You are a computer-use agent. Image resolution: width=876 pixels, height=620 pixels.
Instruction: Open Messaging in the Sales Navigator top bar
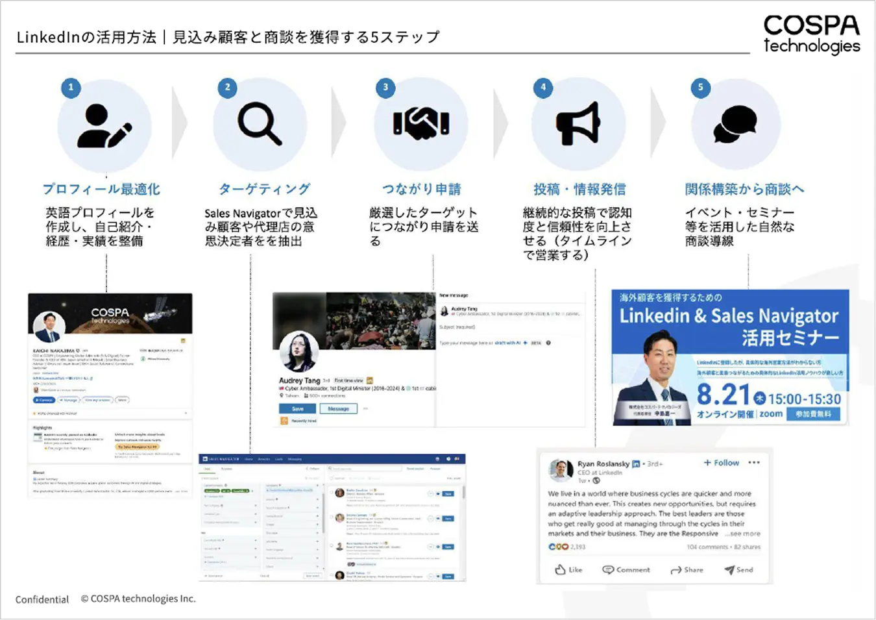pyautogui.click(x=295, y=459)
